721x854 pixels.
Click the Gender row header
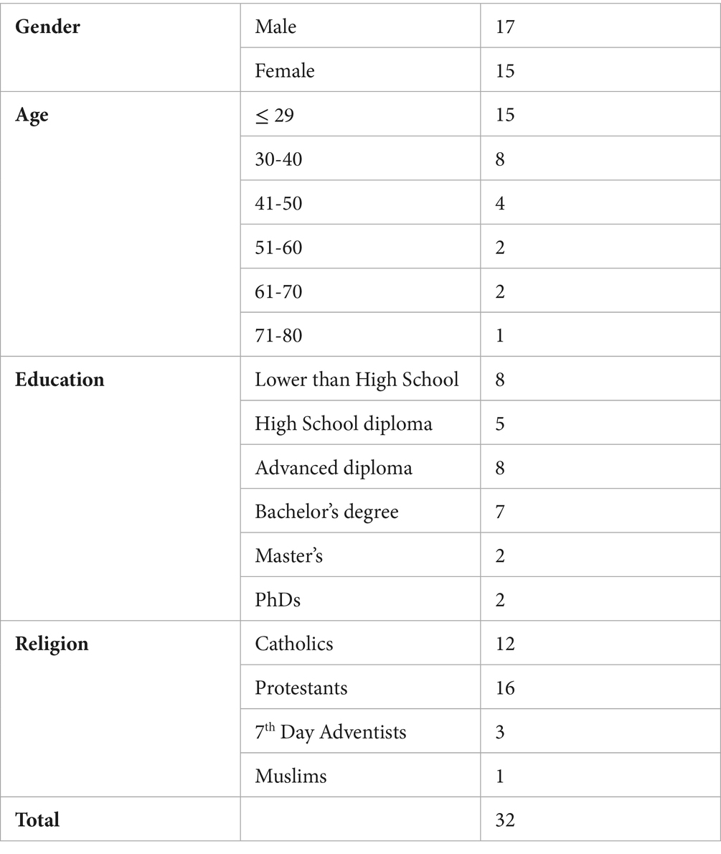(48, 27)
